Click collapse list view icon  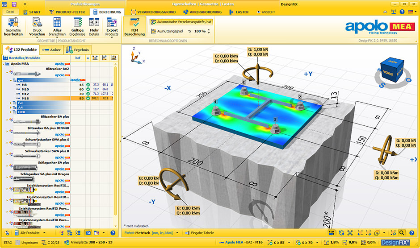[78, 233]
